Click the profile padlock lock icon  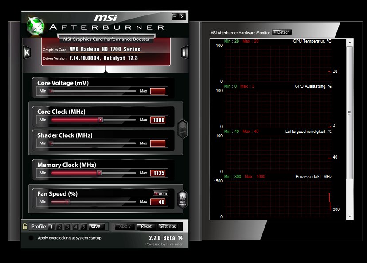[25, 226]
